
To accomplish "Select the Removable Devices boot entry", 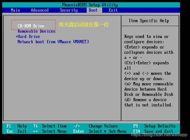I will pos(36,31).
